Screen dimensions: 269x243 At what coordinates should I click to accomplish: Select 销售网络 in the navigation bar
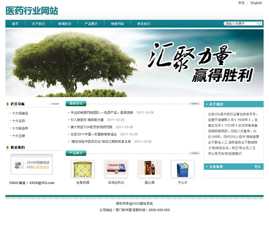click(118, 24)
